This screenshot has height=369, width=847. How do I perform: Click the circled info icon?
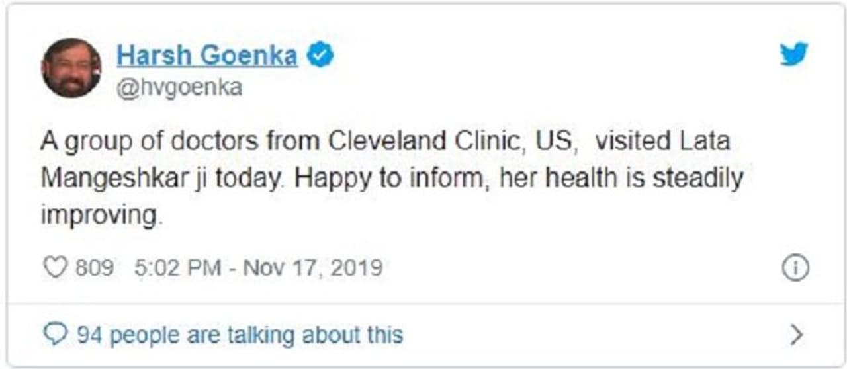tap(795, 268)
